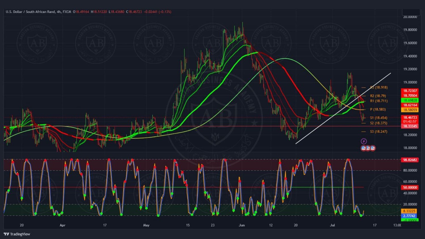425x239 pixels.
Task: Click the R2 (18.79) pivot level label
Action: click(x=378, y=96)
